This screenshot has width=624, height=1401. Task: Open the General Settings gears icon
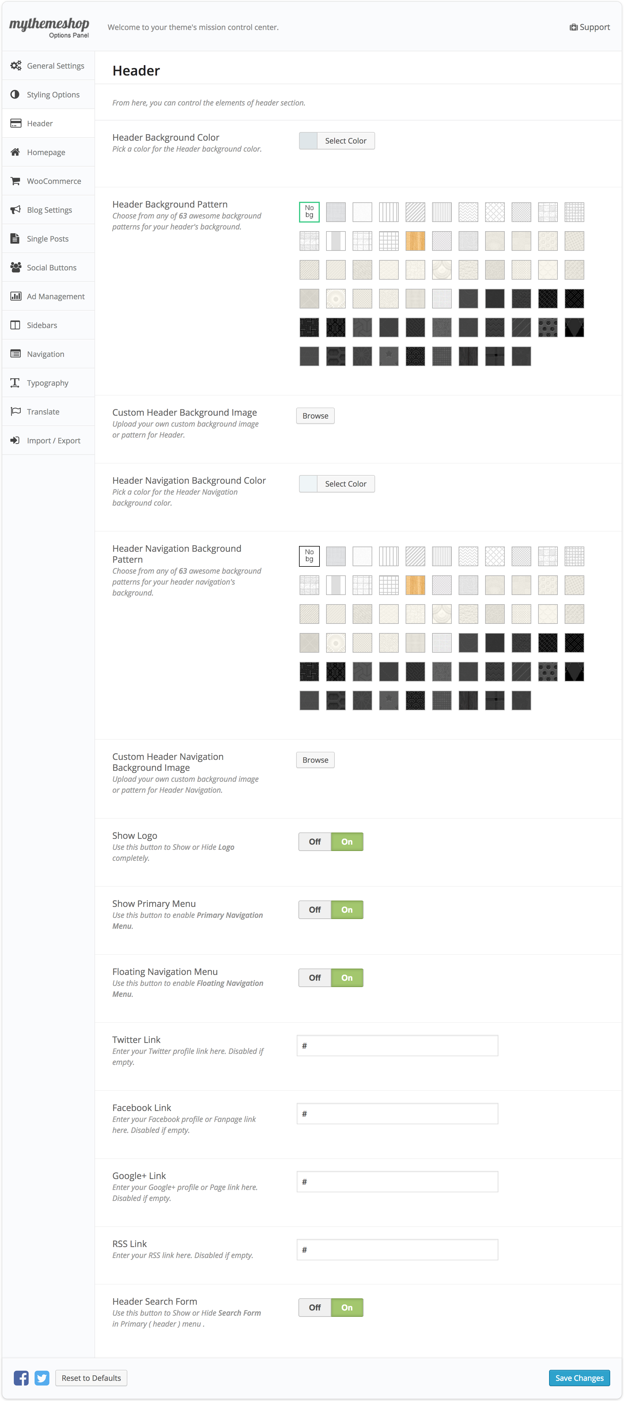click(16, 66)
